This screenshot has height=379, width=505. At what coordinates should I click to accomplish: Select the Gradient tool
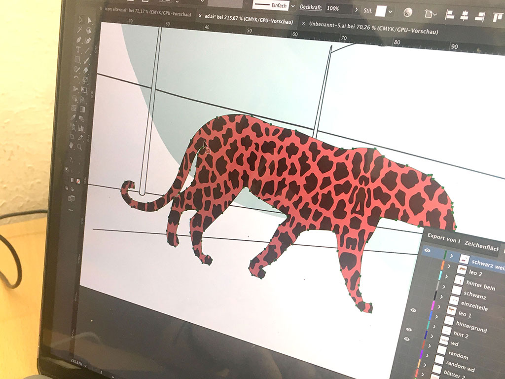point(83,109)
